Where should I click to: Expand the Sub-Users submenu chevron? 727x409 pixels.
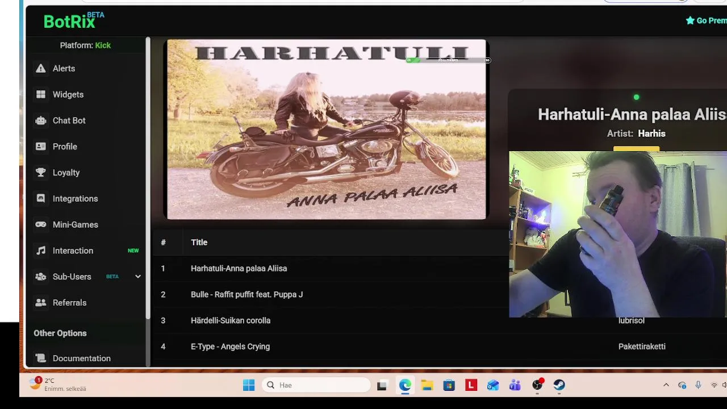[x=137, y=277]
